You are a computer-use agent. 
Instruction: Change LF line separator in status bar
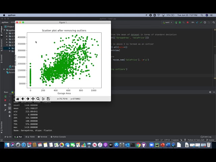coord(161,140)
